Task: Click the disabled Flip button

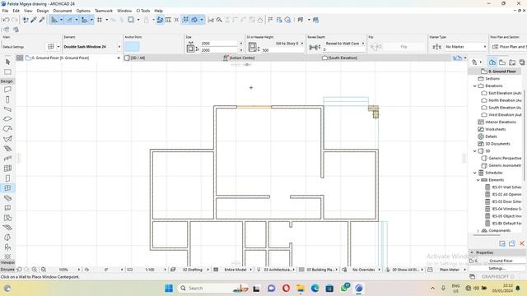Action: [403, 47]
